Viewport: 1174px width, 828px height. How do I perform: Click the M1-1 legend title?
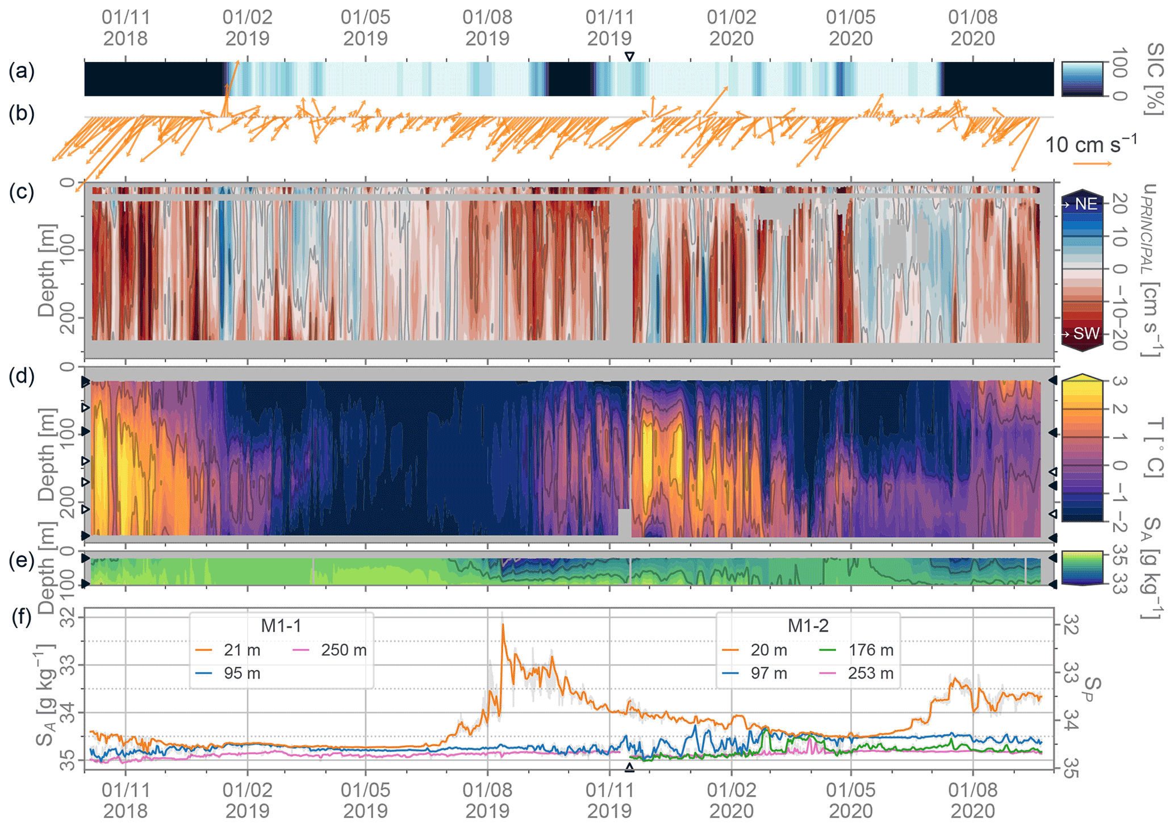[281, 626]
